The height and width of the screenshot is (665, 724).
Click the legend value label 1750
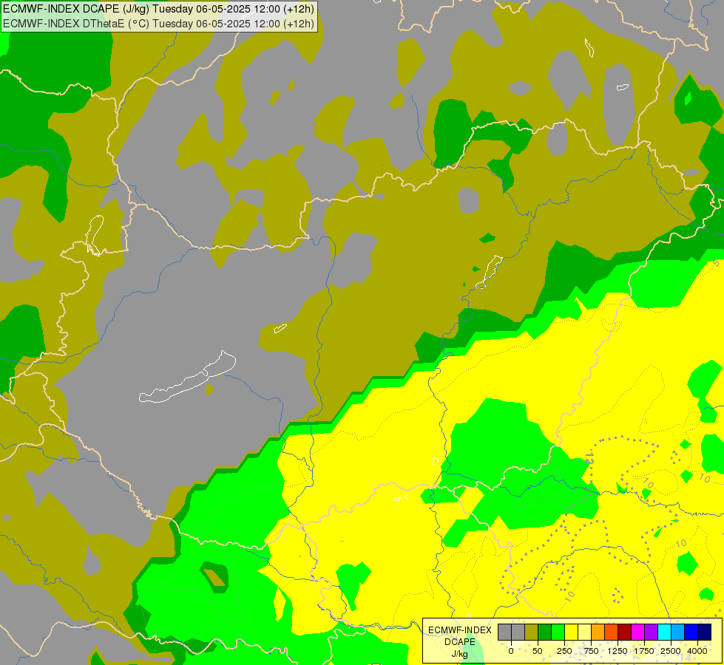tap(644, 651)
